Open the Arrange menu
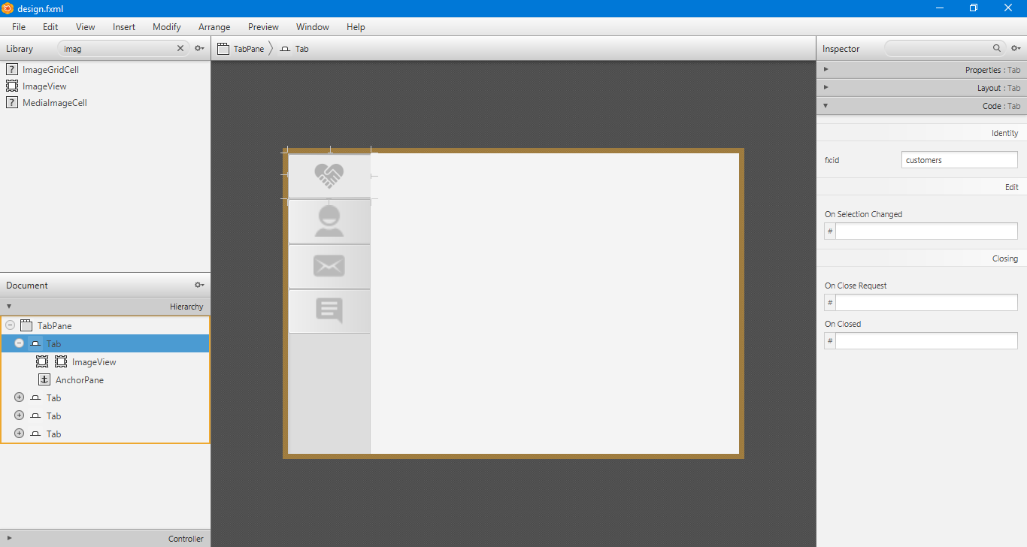 (x=214, y=27)
